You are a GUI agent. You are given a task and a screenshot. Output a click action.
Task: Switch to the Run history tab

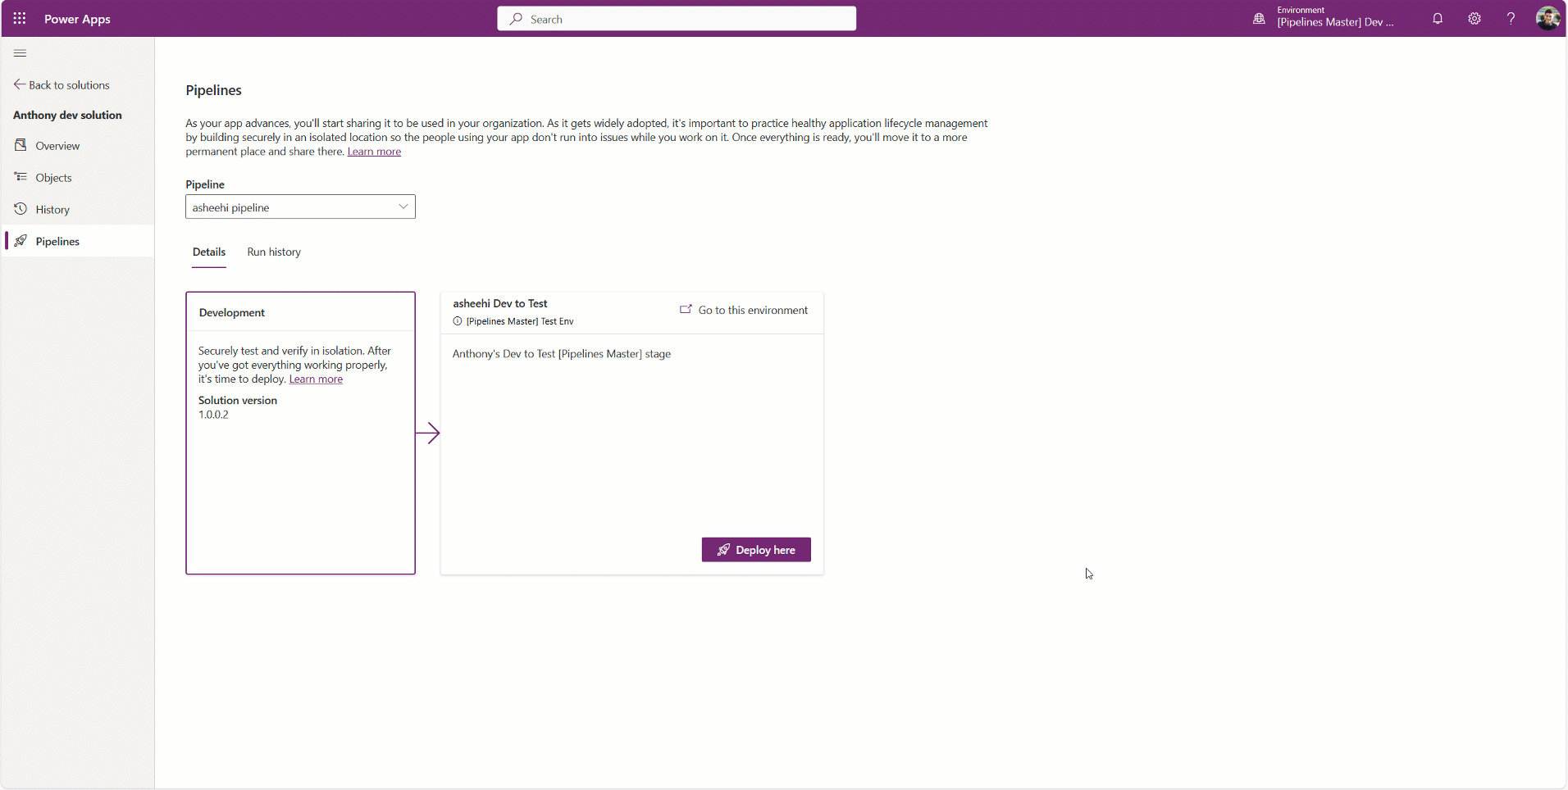(x=273, y=252)
